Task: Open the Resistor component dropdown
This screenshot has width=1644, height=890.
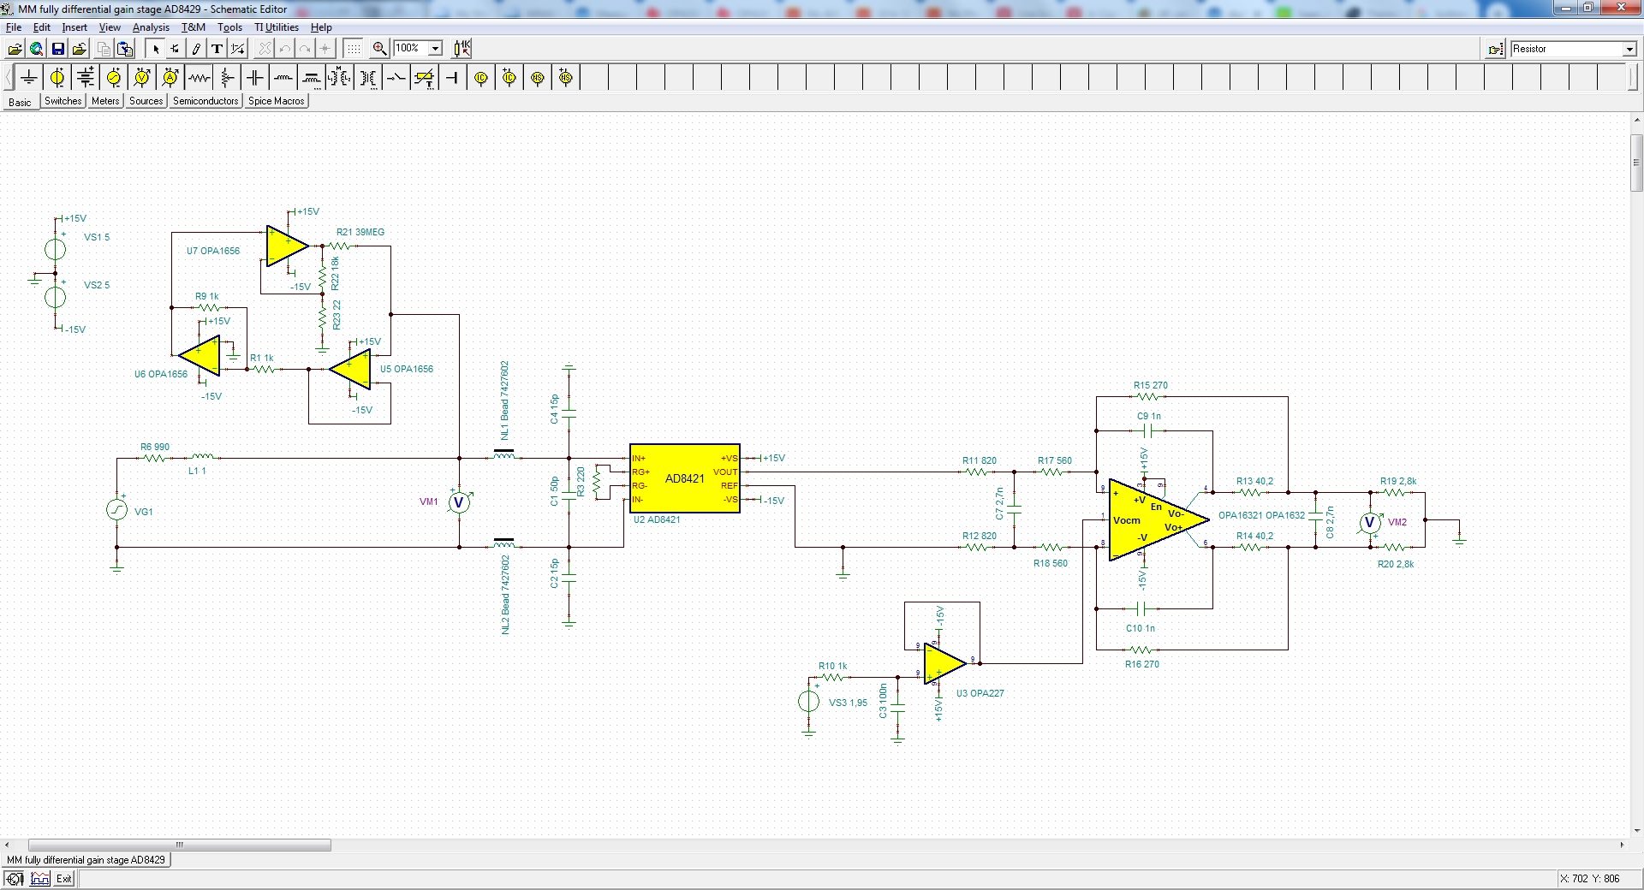Action: 1629,49
